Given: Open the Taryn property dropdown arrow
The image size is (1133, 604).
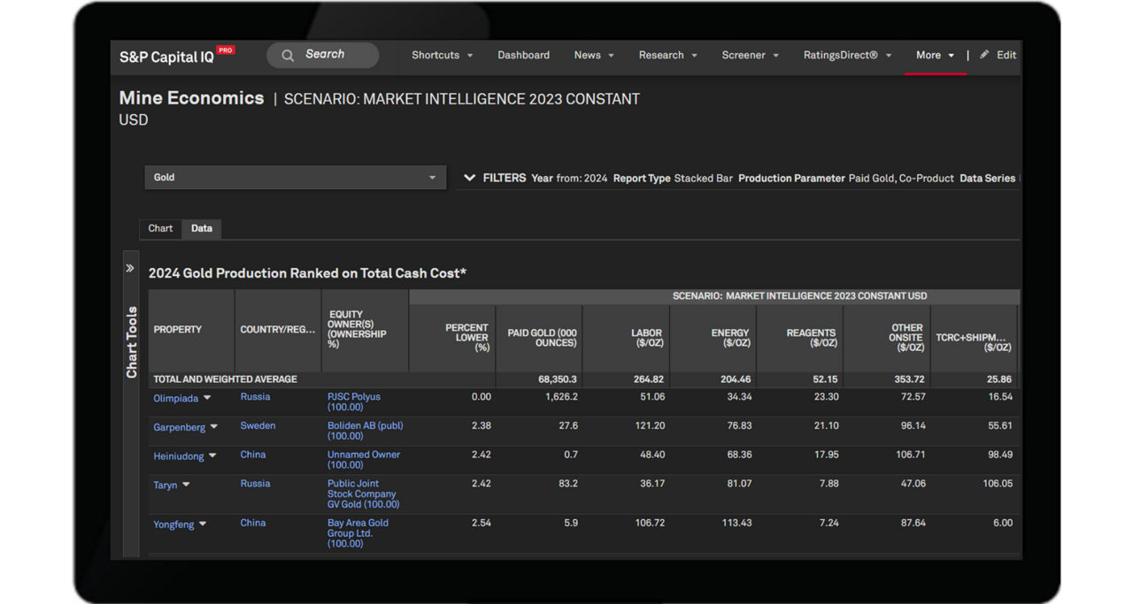Looking at the screenshot, I should coord(186,485).
